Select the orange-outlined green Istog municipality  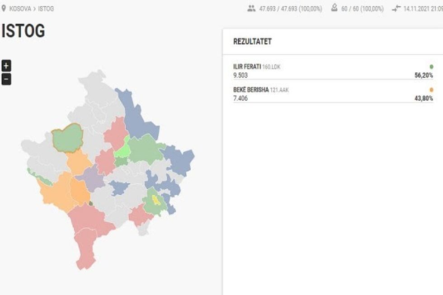pyautogui.click(x=68, y=138)
